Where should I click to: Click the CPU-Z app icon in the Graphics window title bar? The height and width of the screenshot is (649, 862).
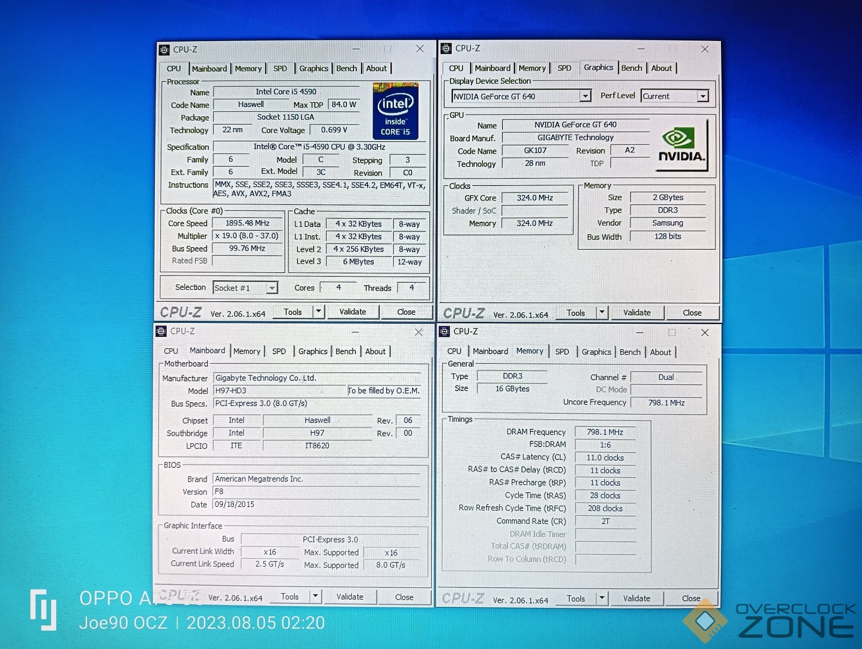click(446, 49)
